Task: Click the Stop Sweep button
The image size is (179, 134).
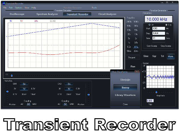Action: click(x=166, y=46)
